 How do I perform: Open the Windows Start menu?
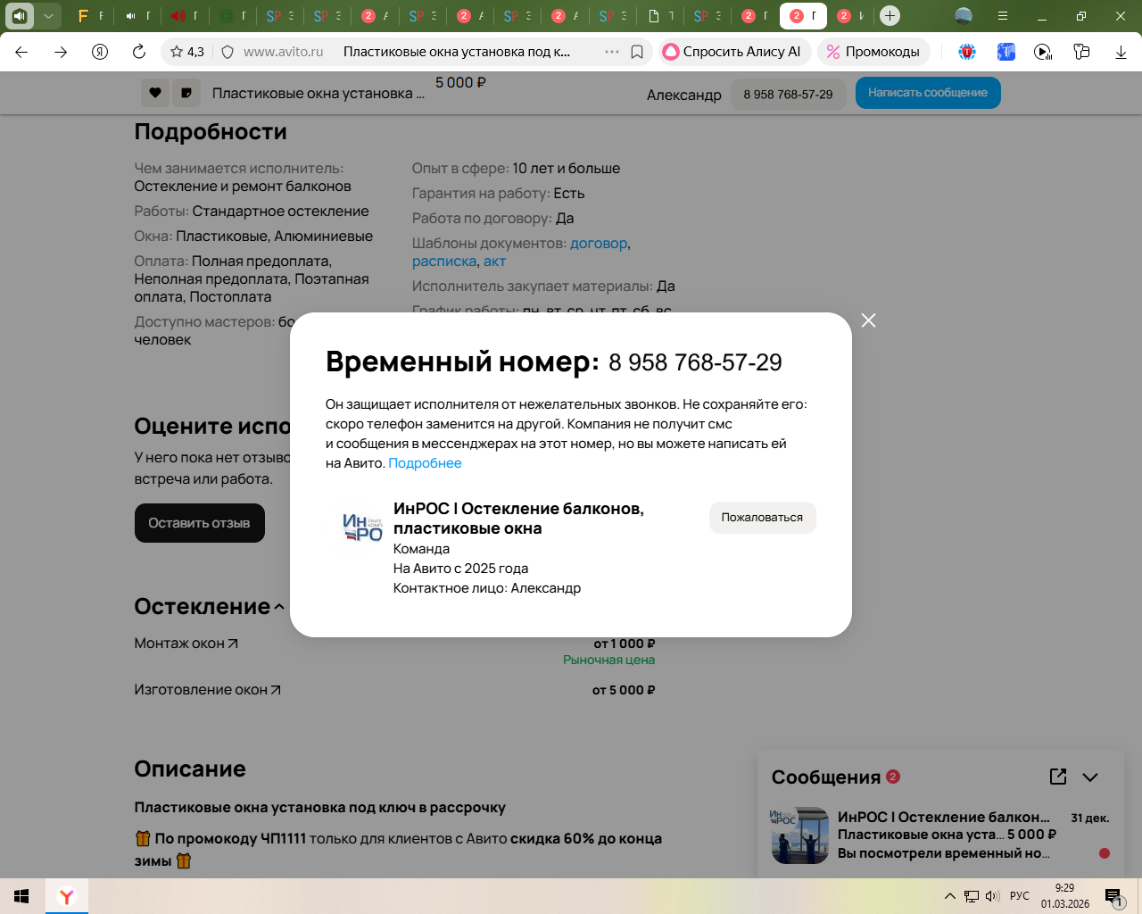(22, 896)
